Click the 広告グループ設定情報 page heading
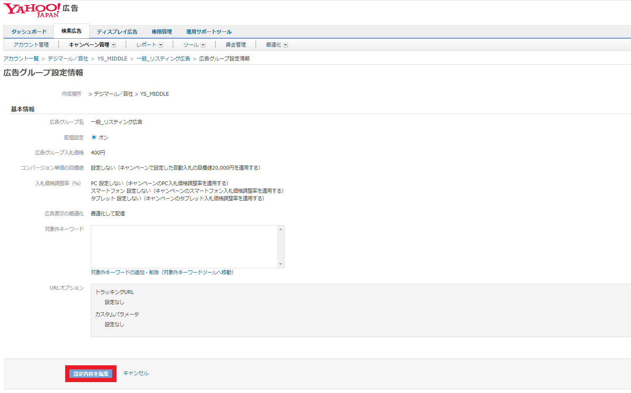The height and width of the screenshot is (393, 631). click(43, 73)
